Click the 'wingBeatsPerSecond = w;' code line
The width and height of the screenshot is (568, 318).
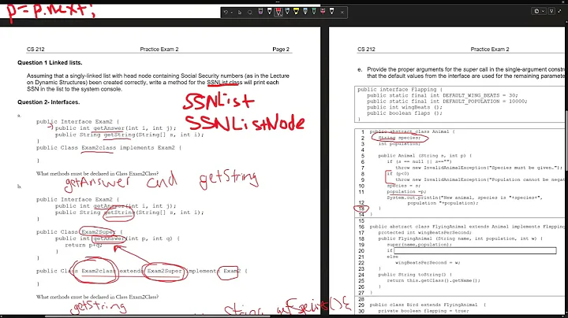(x=428, y=263)
